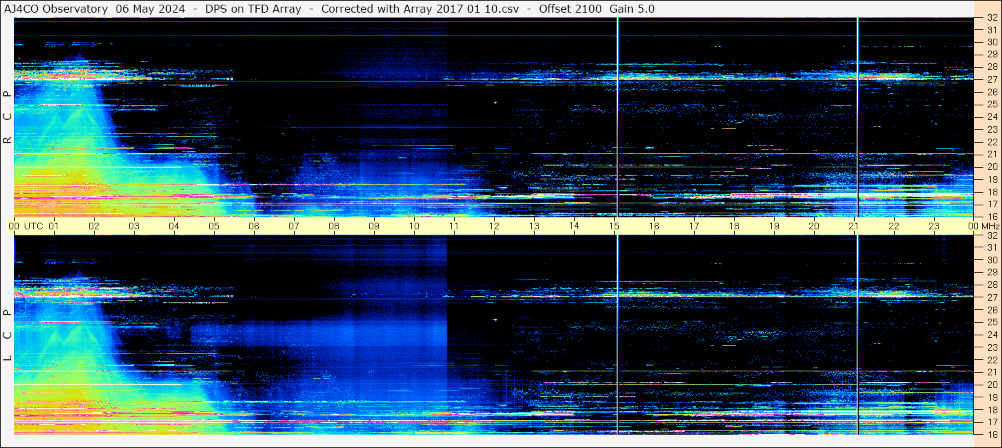Select hour "20" on the time axis
This screenshot has height=448, width=1002.
(814, 227)
